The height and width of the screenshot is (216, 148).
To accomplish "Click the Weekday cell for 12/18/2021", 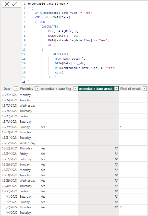I will 29,121.
